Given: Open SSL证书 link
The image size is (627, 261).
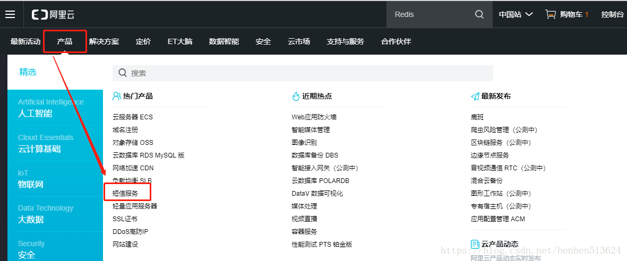Looking at the screenshot, I should (125, 219).
